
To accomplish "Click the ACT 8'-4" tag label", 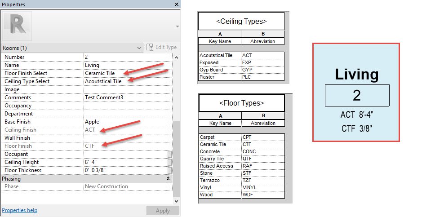I will (x=356, y=115).
